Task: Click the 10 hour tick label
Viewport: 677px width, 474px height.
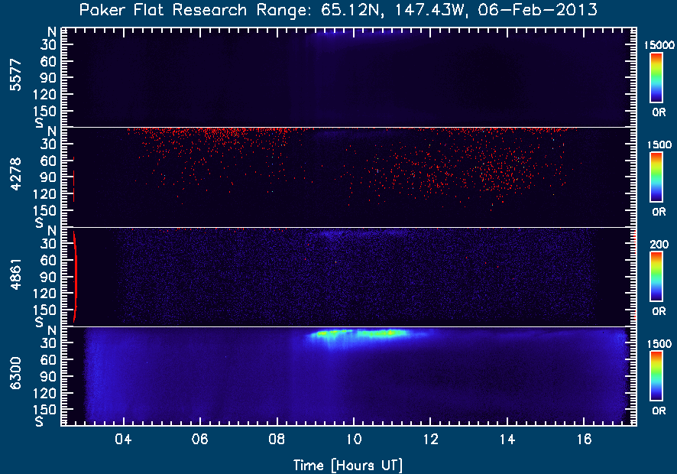Action: click(354, 440)
